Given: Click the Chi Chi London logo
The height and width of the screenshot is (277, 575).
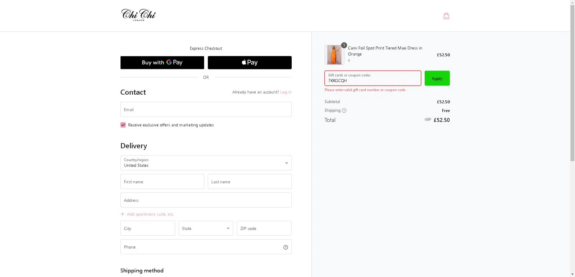Looking at the screenshot, I should coord(138,15).
